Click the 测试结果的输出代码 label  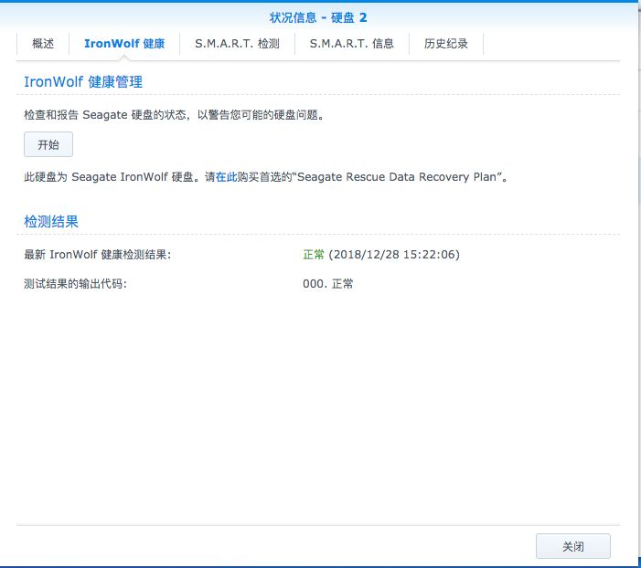[x=75, y=284]
